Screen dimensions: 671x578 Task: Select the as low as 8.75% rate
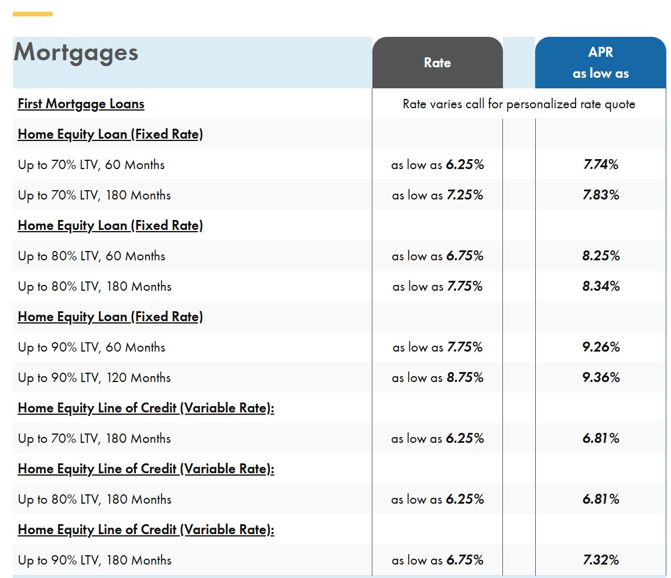pos(437,378)
